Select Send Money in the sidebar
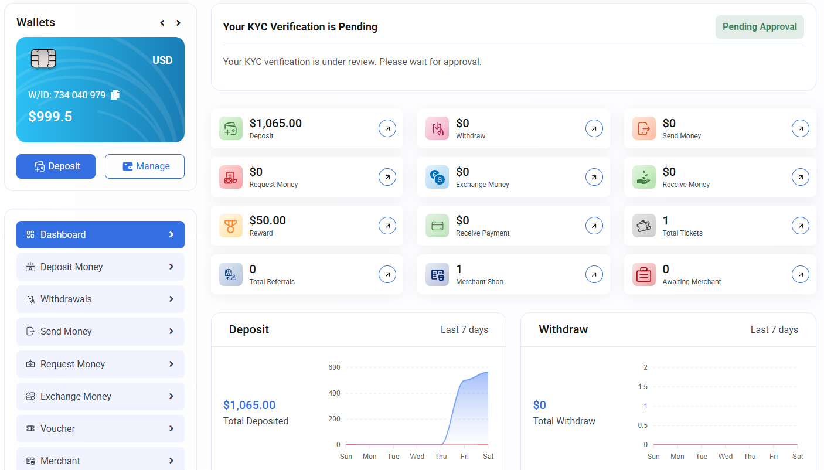The image size is (824, 470). pos(100,331)
